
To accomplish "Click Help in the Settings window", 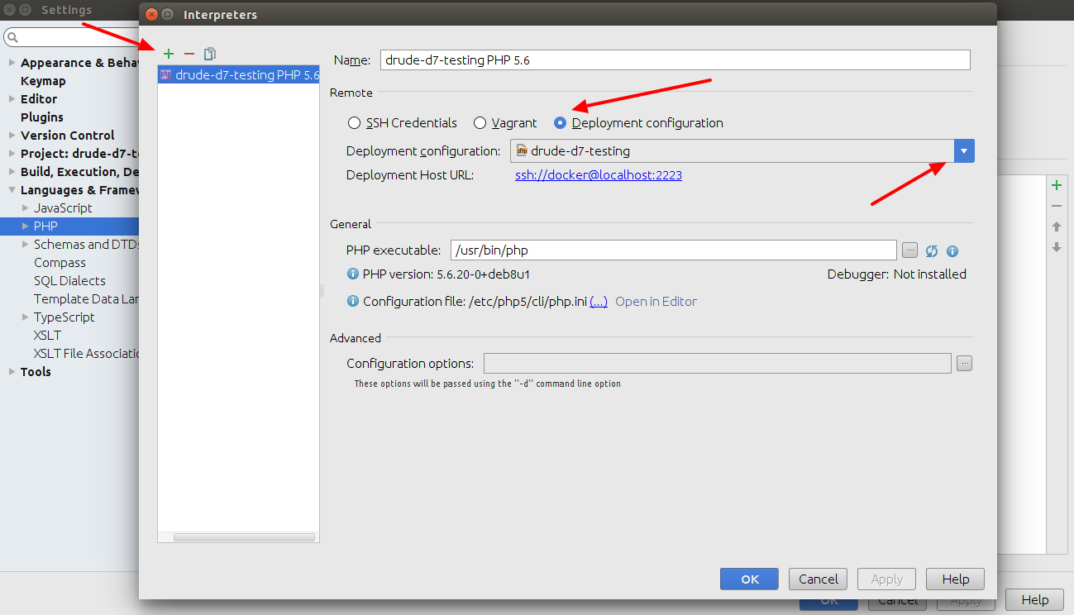I will coord(1035,600).
